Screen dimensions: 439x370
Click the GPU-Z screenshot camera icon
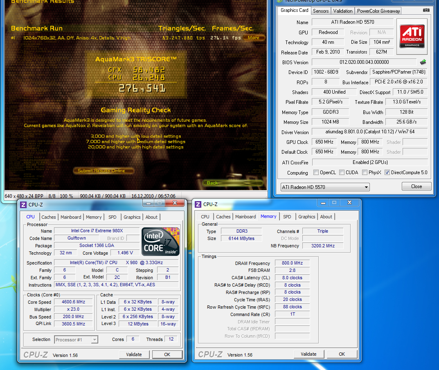pos(426,10)
